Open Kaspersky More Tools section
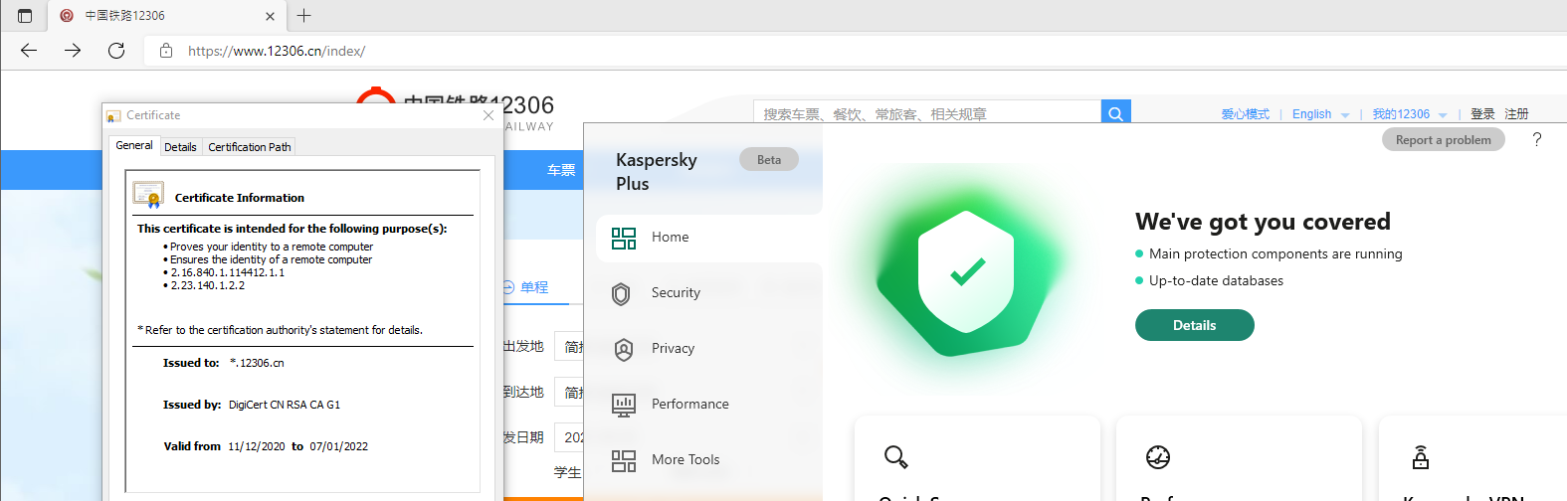Viewport: 1567px width, 501px height. coord(709,460)
